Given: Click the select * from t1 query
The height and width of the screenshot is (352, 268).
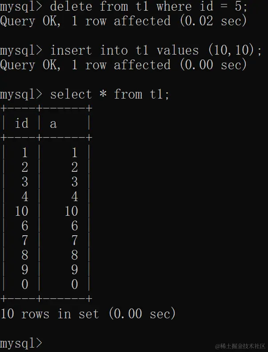Looking at the screenshot, I should click(x=85, y=94).
